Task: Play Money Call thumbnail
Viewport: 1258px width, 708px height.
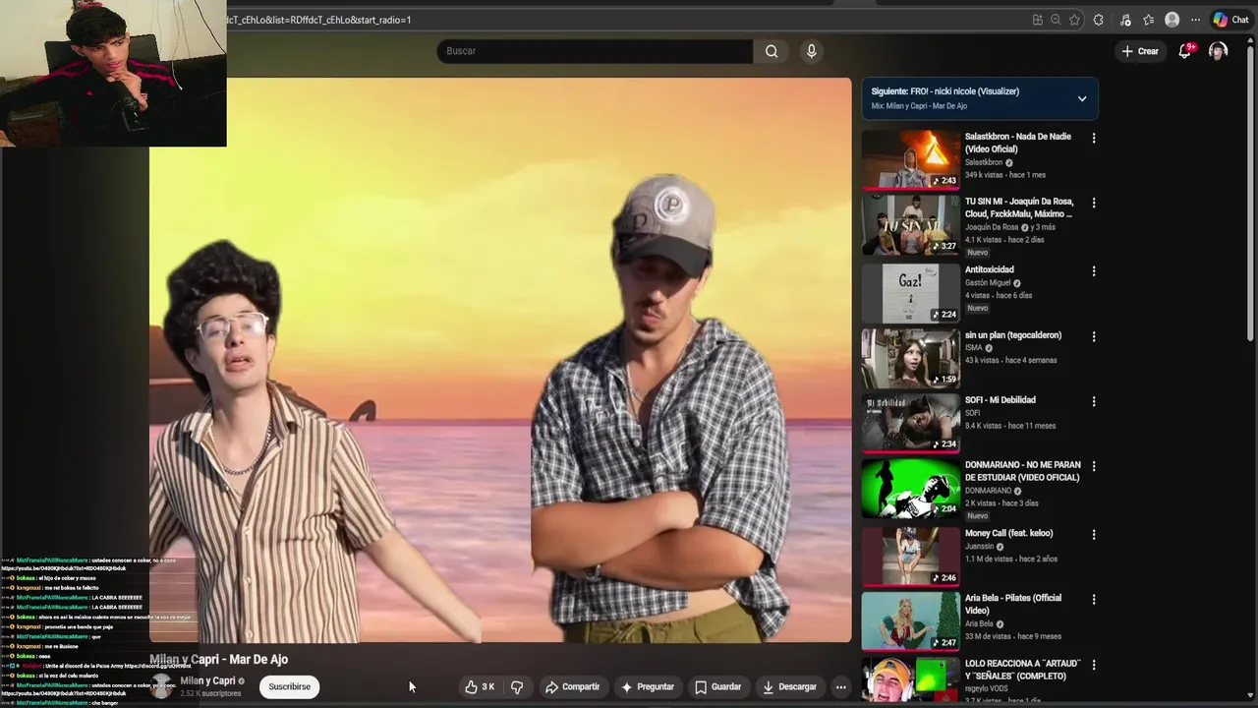Action: pos(911,556)
